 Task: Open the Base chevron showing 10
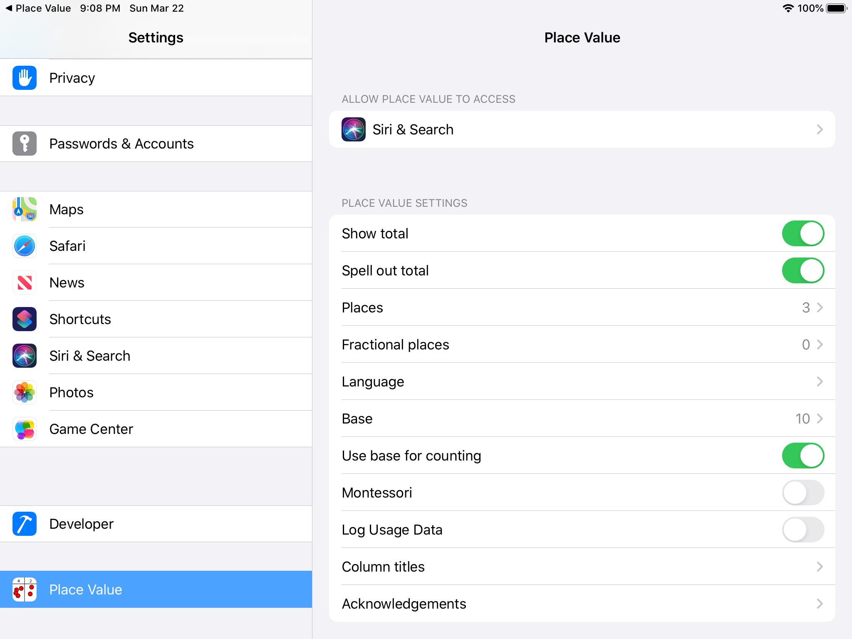pos(820,419)
